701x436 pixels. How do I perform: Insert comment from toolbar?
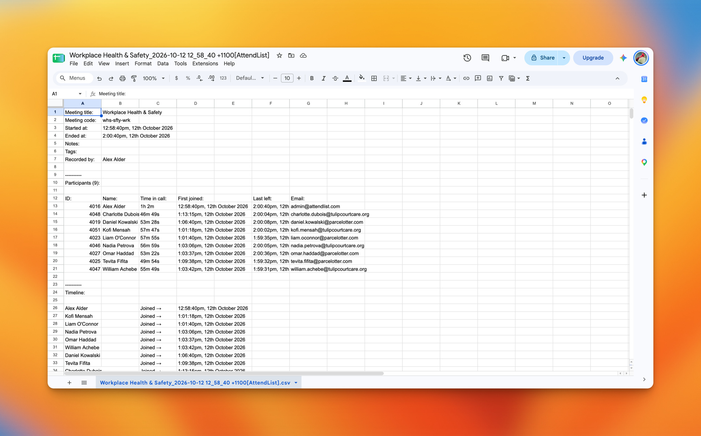pos(478,78)
